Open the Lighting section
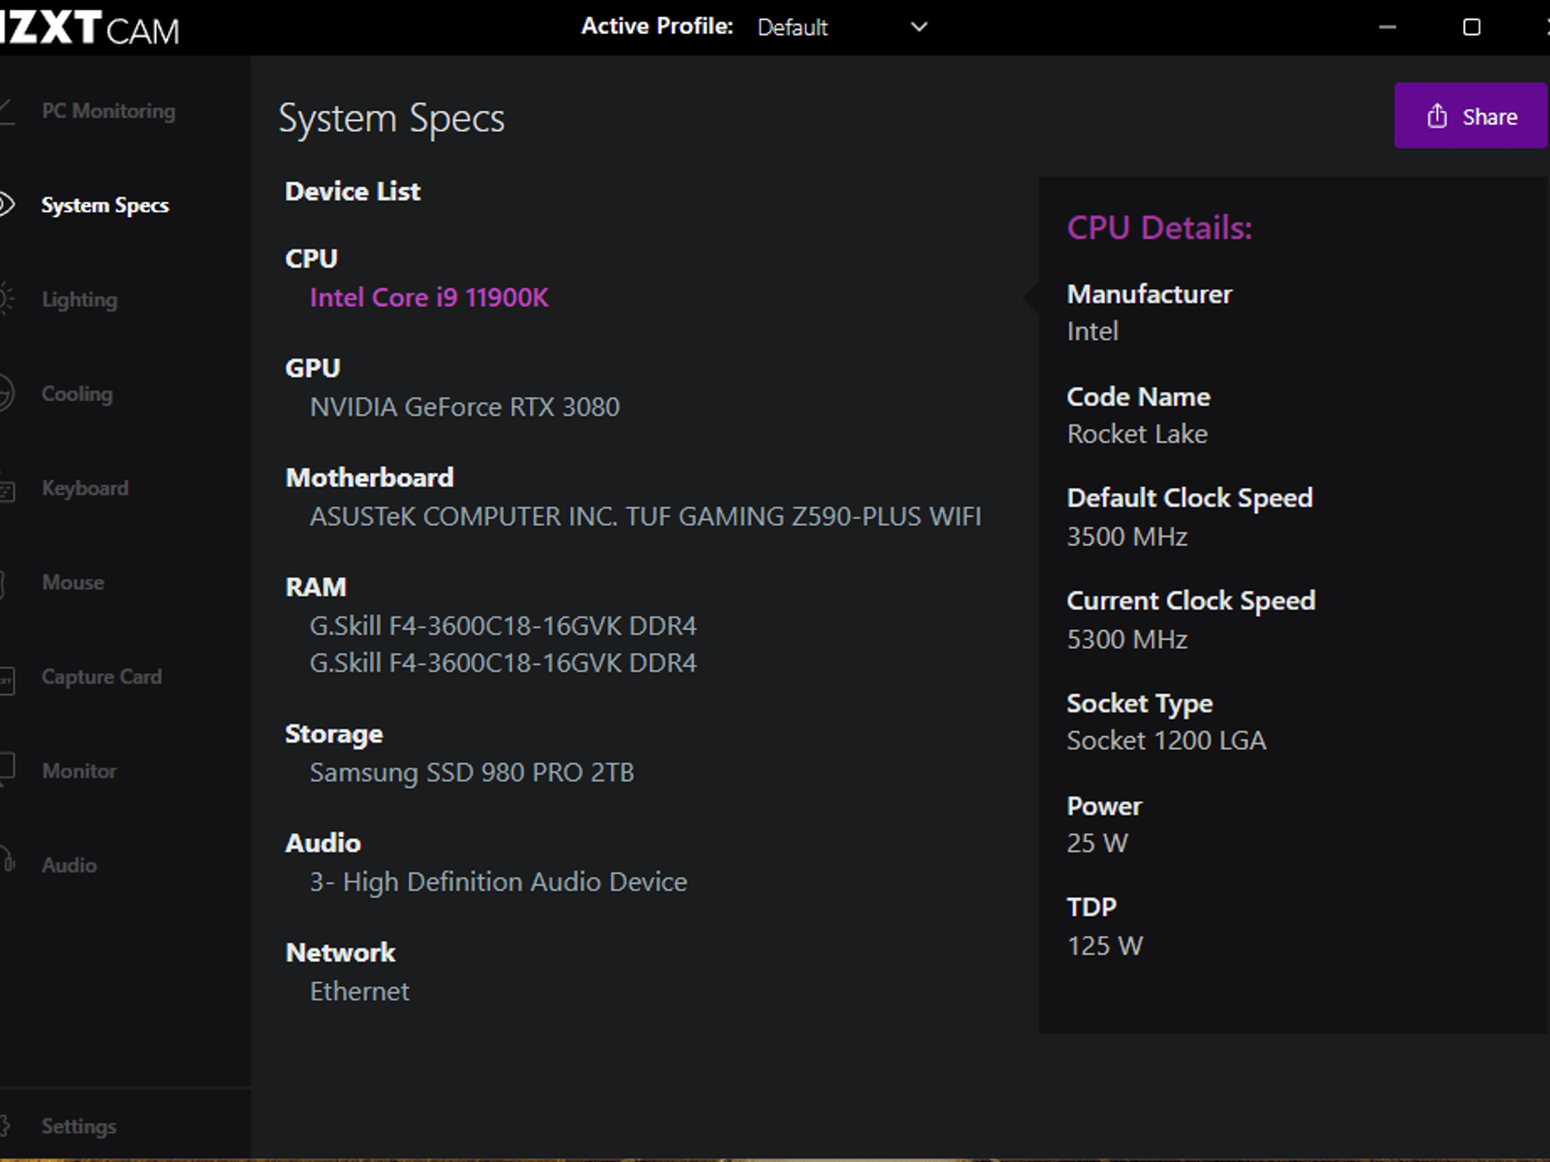The width and height of the screenshot is (1550, 1162). (x=79, y=300)
